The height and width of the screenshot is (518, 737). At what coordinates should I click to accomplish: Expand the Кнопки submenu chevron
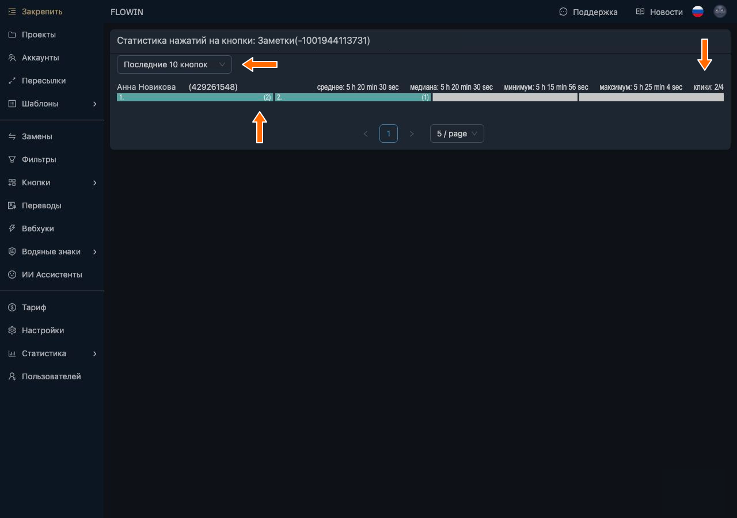click(95, 182)
